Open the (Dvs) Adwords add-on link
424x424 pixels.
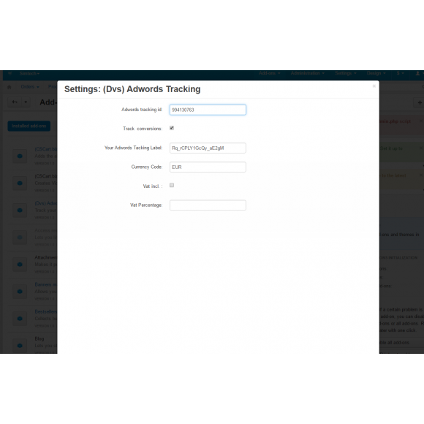point(46,203)
